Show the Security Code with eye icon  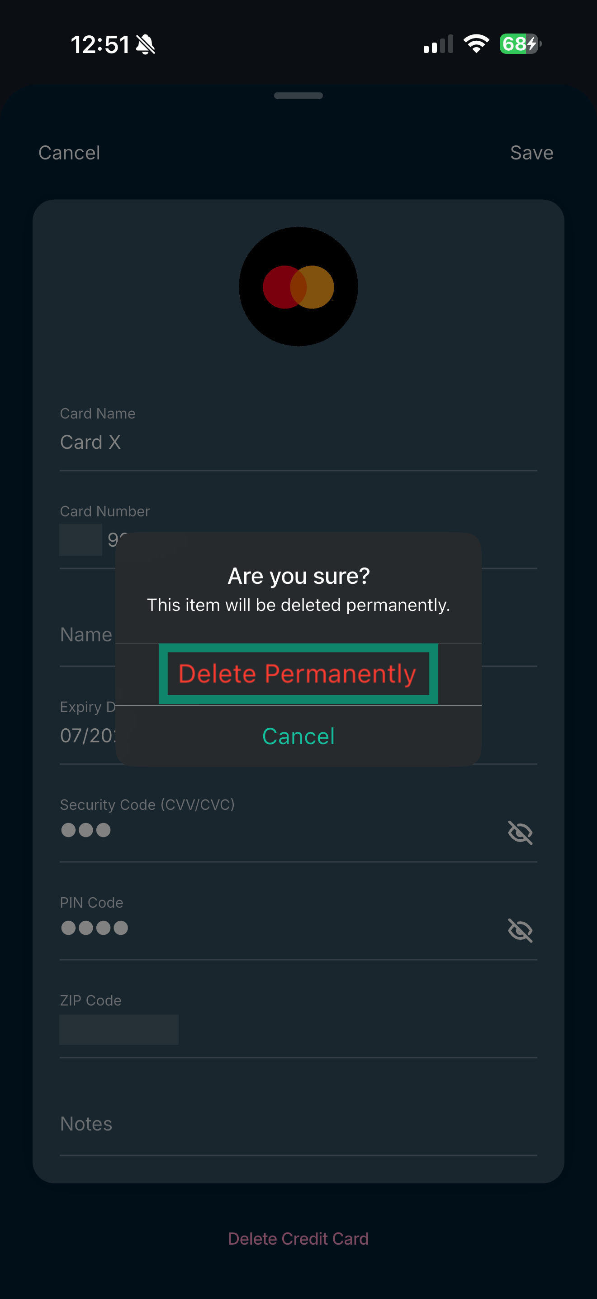(520, 832)
